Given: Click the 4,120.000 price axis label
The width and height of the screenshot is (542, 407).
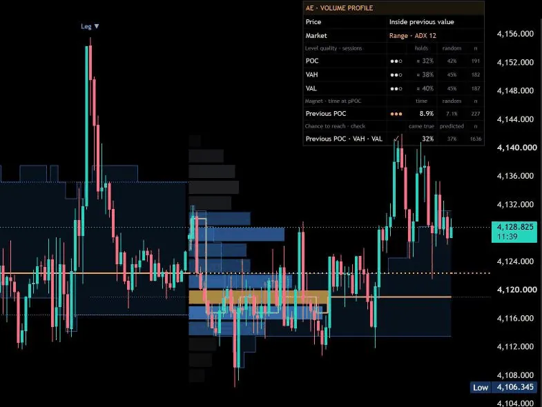Looking at the screenshot, I should [516, 290].
